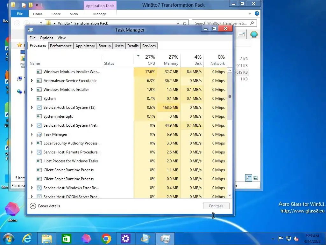Click Windows Modules Installer Worker process icon

(x=39, y=72)
